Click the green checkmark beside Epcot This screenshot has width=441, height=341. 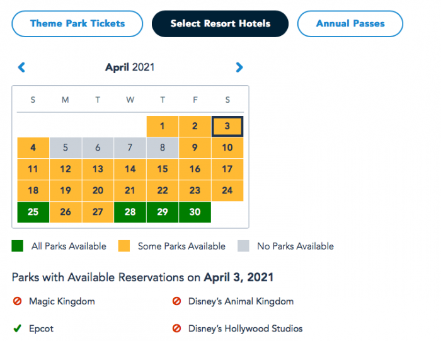pyautogui.click(x=18, y=328)
